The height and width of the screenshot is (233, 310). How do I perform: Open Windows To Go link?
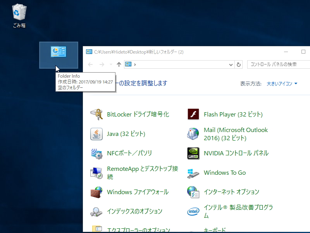[225, 172]
